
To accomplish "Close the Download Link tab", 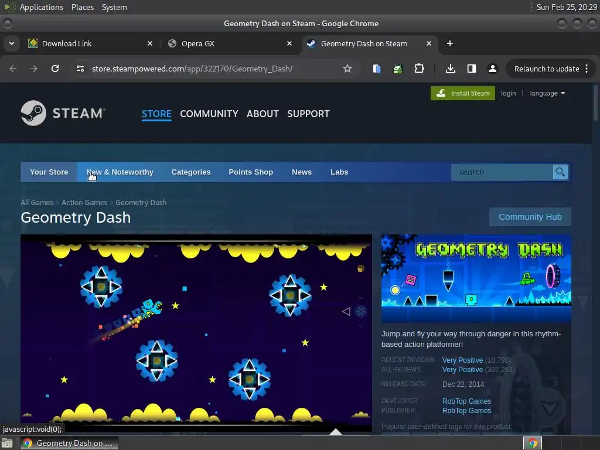I will point(150,43).
